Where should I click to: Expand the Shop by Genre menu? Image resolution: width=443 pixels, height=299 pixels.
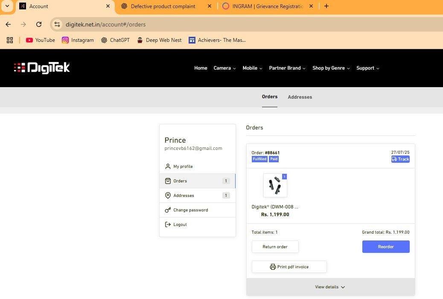[331, 68]
